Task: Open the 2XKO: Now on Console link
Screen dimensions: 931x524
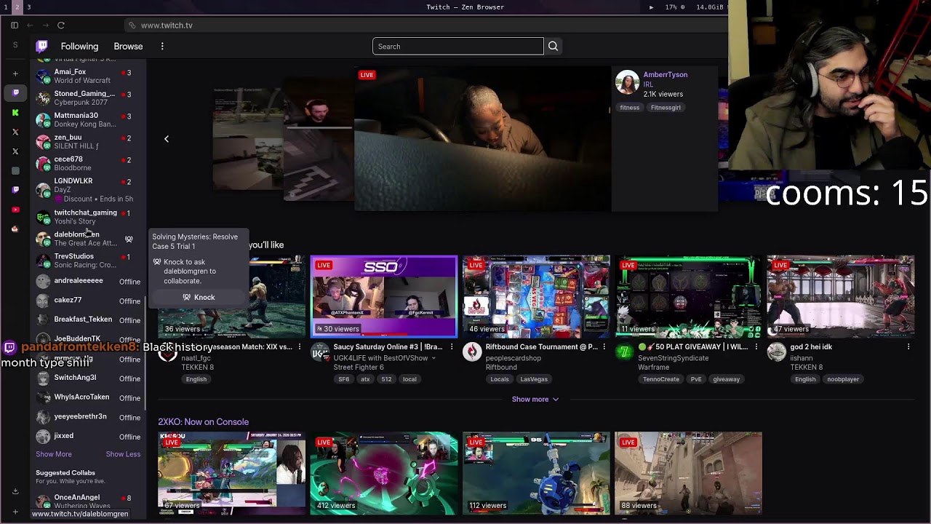Action: coord(204,422)
